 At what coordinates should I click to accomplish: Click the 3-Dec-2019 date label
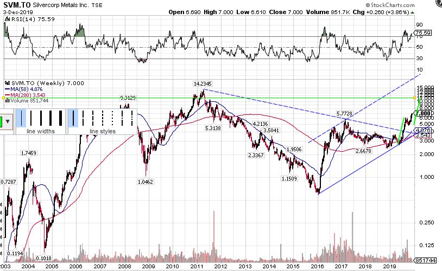(x=18, y=12)
